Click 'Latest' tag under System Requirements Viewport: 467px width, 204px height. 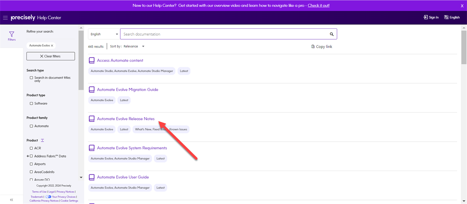pos(160,159)
